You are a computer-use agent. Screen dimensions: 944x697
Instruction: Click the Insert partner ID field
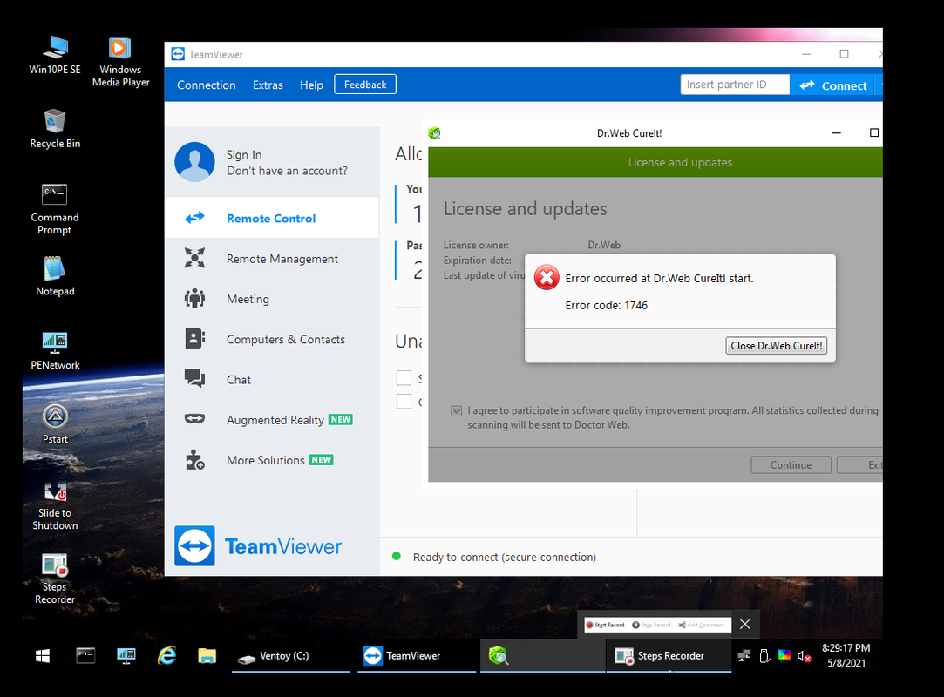pyautogui.click(x=735, y=85)
